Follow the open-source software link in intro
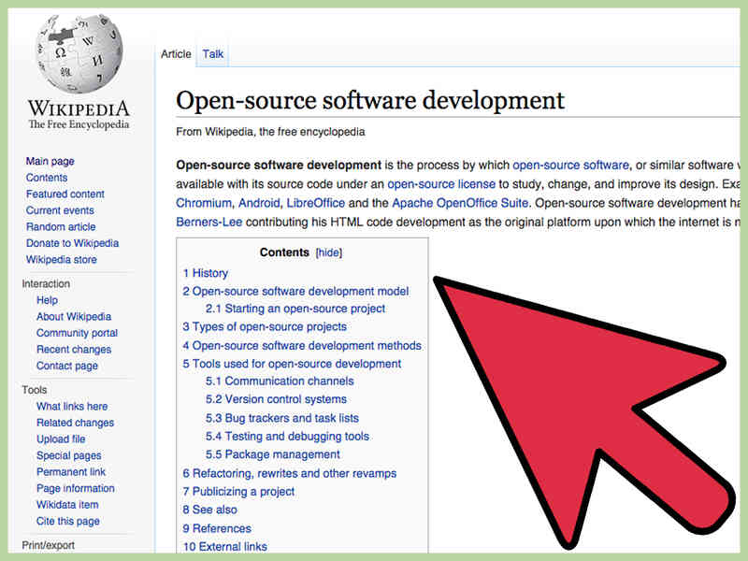 pyautogui.click(x=570, y=165)
